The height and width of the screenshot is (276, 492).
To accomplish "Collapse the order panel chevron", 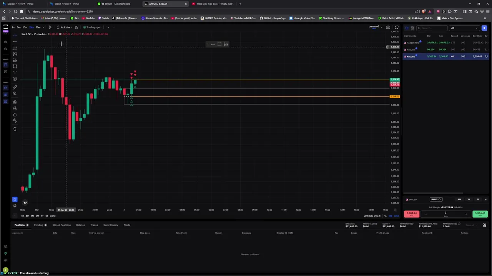I will point(485,199).
